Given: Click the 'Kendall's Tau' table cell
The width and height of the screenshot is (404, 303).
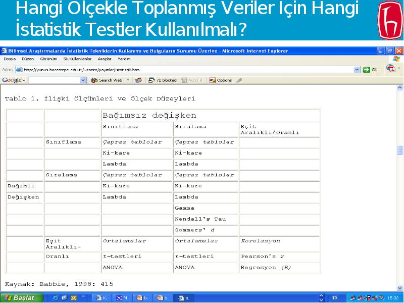Looking at the screenshot, I should [x=206, y=219].
